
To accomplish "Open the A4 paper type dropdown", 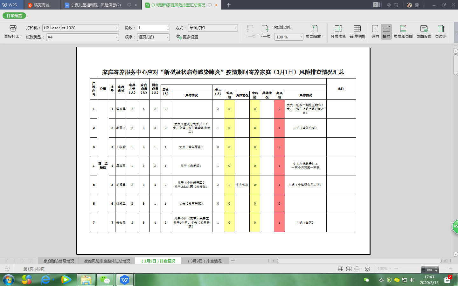I will click(116, 37).
